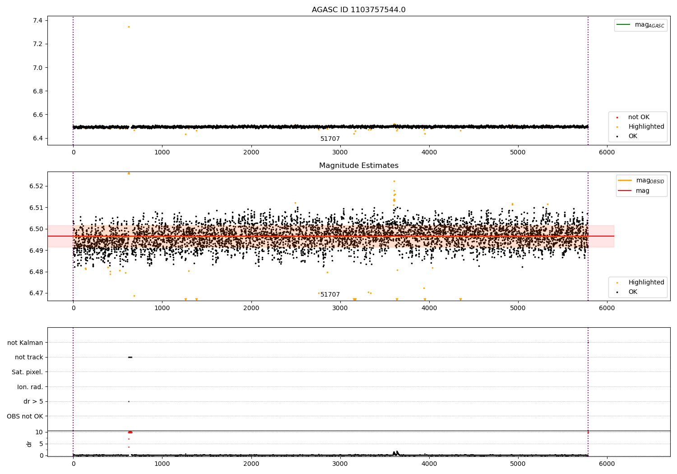Select the 'Ion. rad.' row label

coord(30,387)
